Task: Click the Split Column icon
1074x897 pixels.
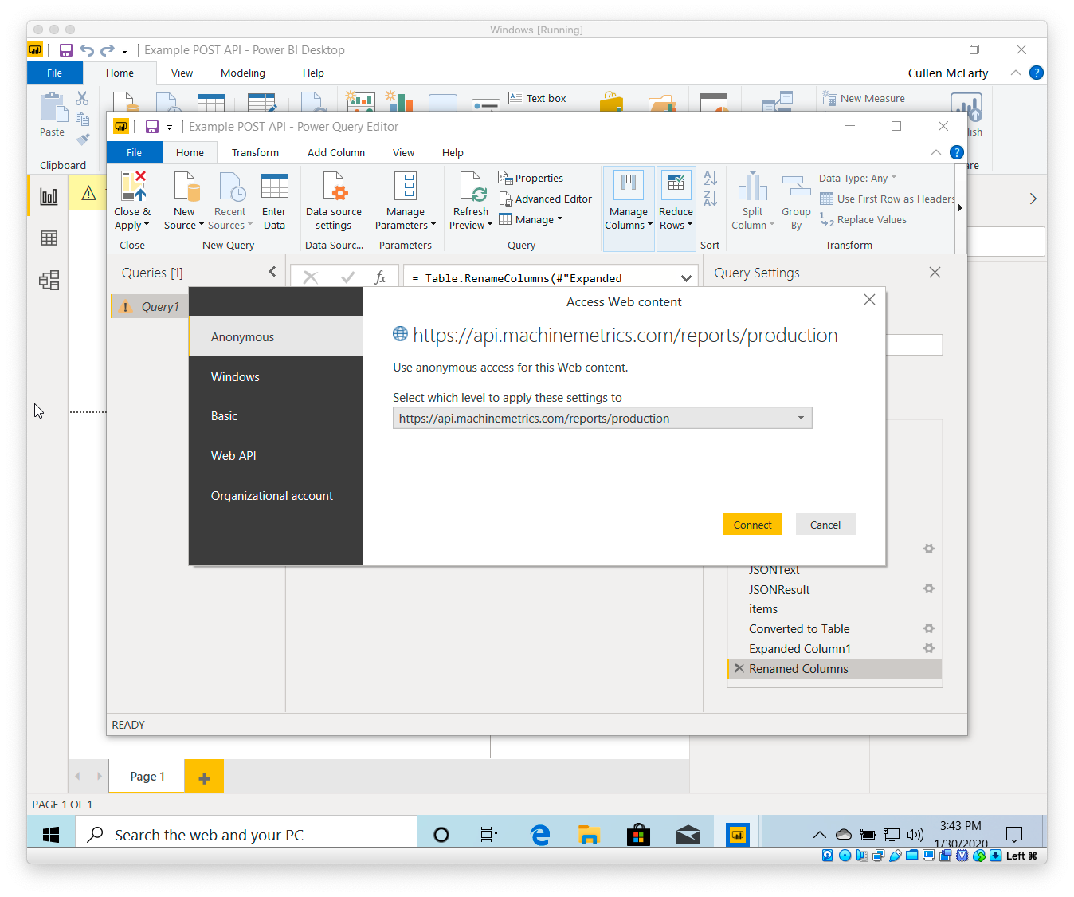Action: tap(752, 186)
